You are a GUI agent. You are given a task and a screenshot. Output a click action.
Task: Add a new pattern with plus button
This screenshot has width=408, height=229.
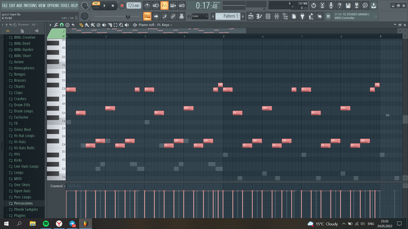243,16
